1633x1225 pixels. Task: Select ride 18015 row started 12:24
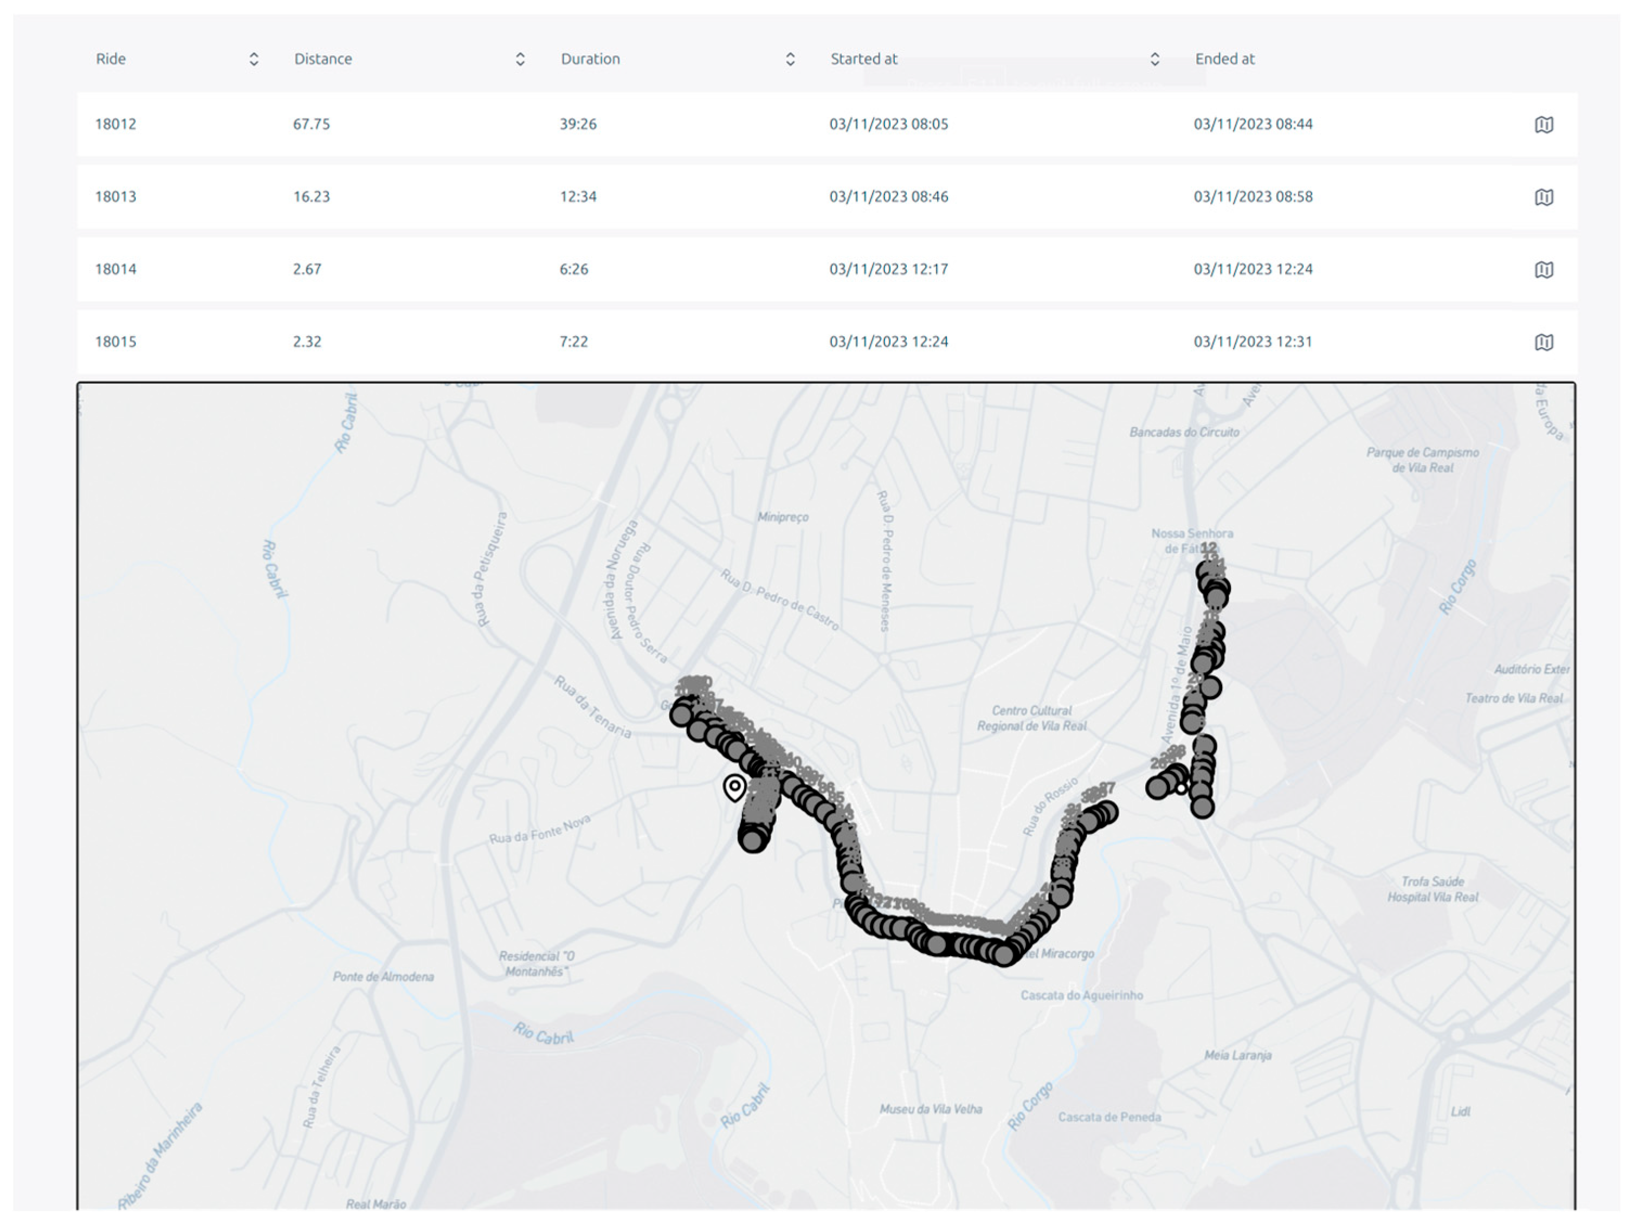(x=888, y=341)
